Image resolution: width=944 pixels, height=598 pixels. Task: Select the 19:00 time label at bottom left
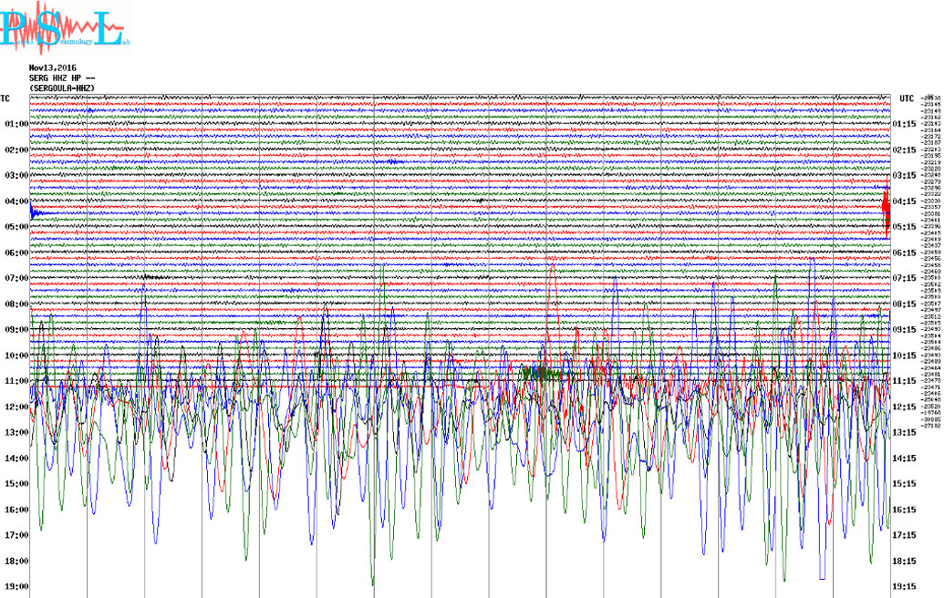tap(16, 587)
